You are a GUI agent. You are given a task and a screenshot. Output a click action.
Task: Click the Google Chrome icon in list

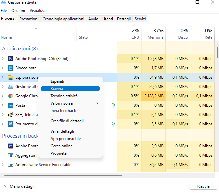pos(10,96)
